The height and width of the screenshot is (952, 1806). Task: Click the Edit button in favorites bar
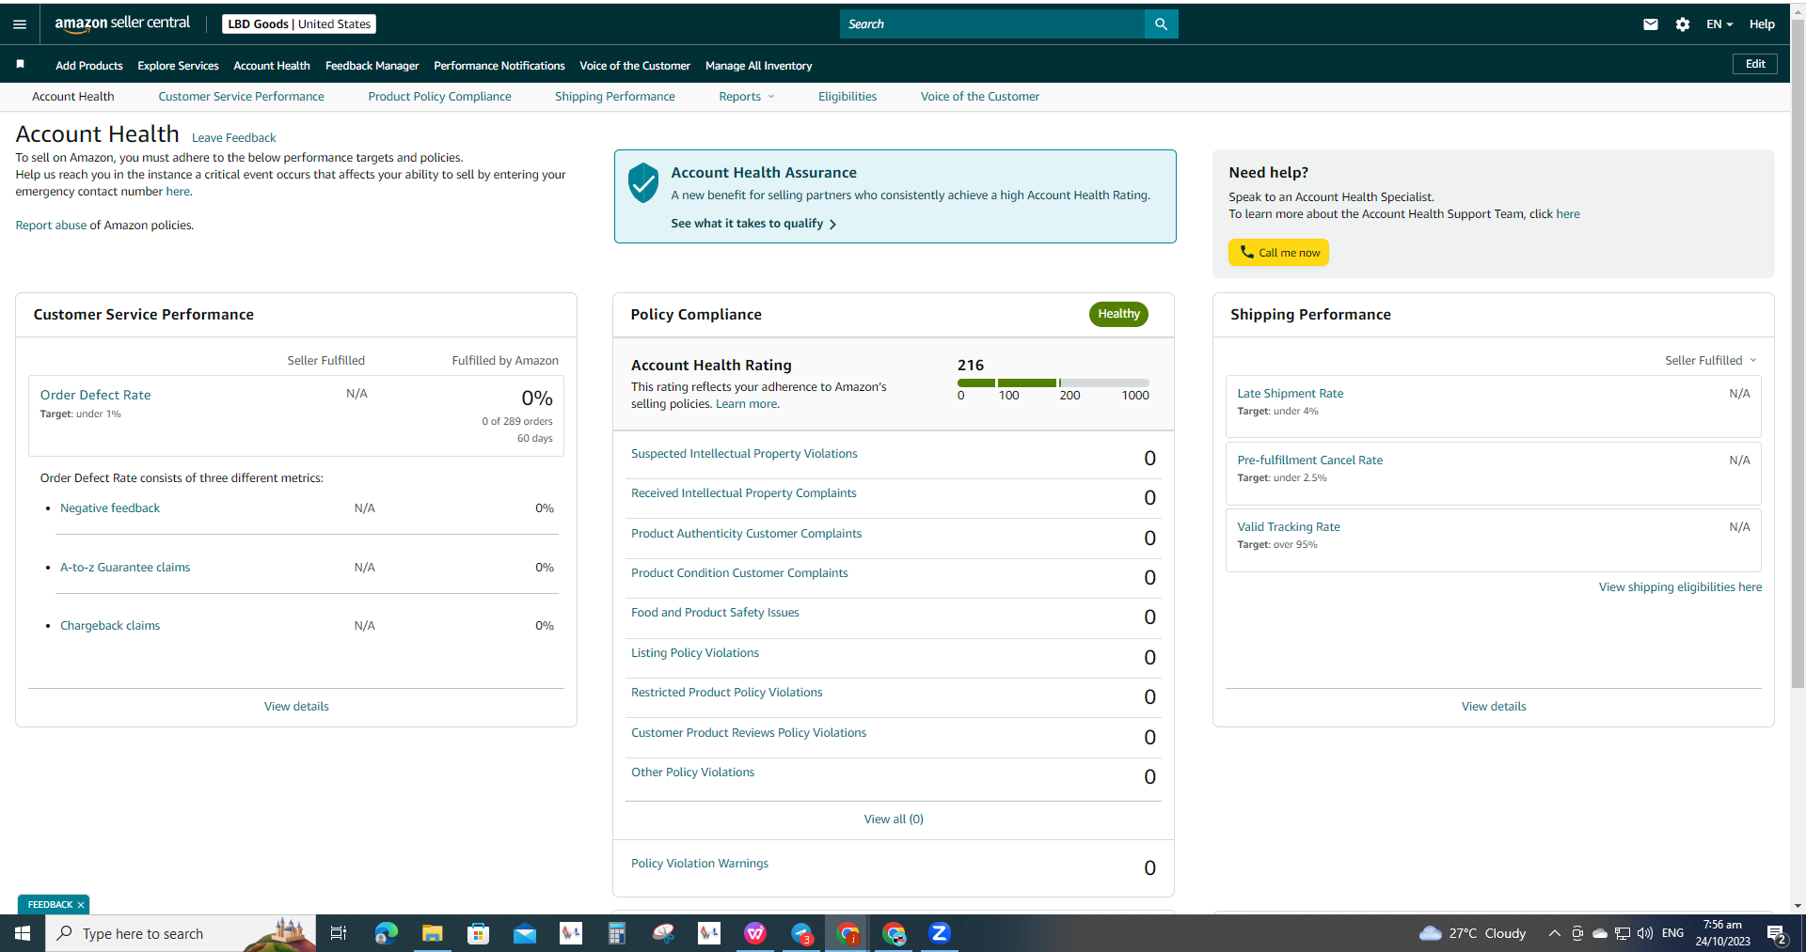[1755, 64]
